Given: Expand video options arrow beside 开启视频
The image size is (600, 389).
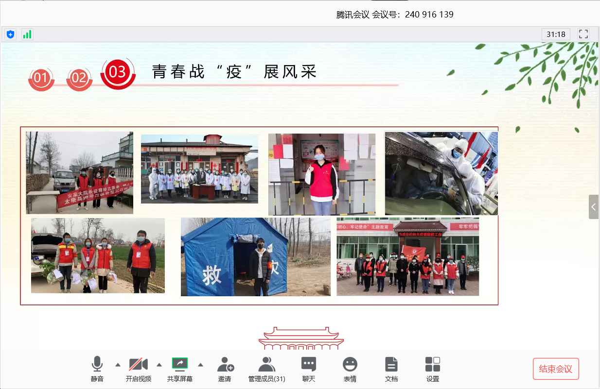Looking at the screenshot, I should pos(159,365).
